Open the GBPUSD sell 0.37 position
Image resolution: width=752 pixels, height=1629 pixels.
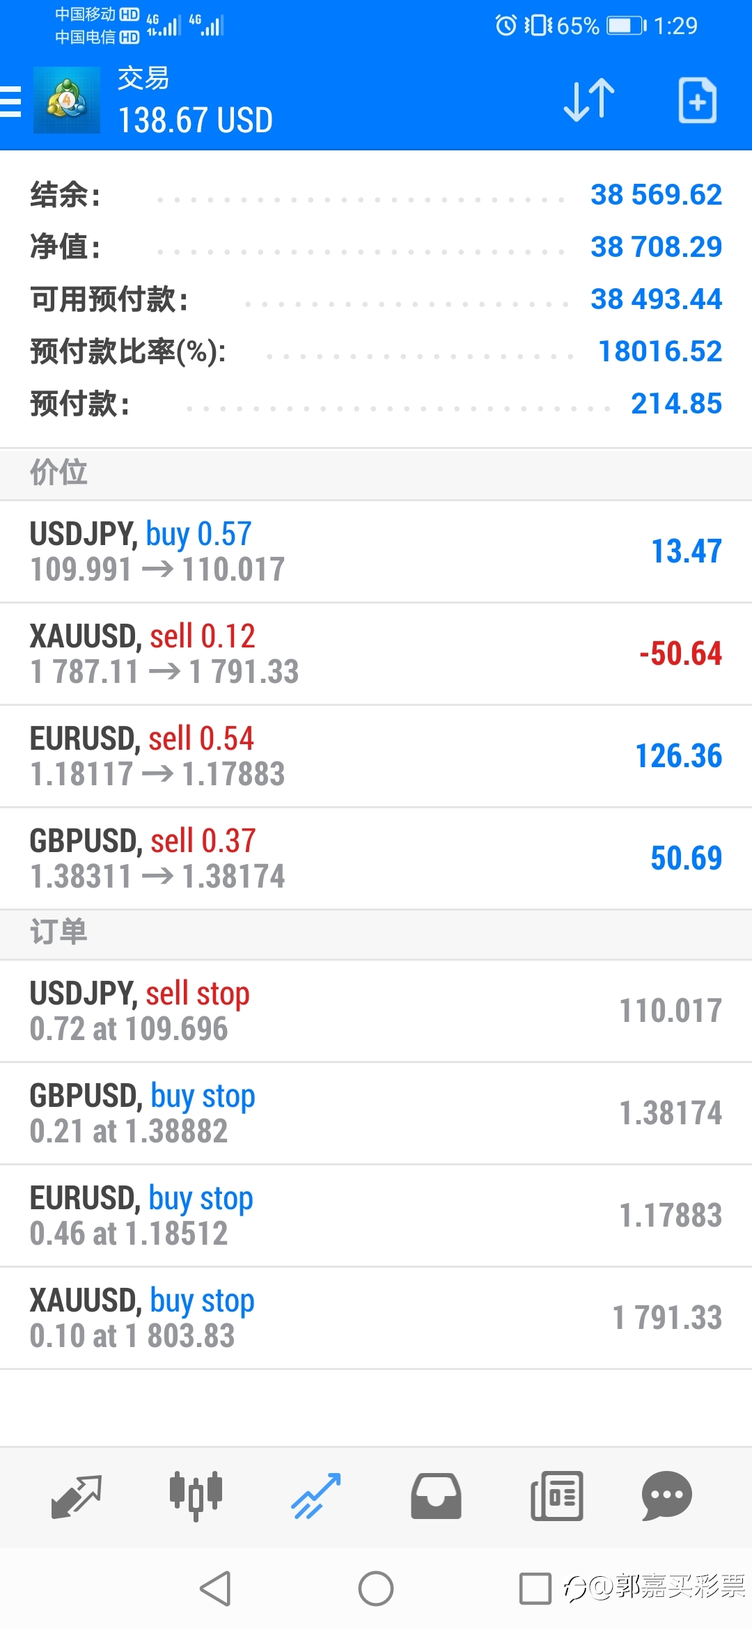pyautogui.click(x=376, y=859)
